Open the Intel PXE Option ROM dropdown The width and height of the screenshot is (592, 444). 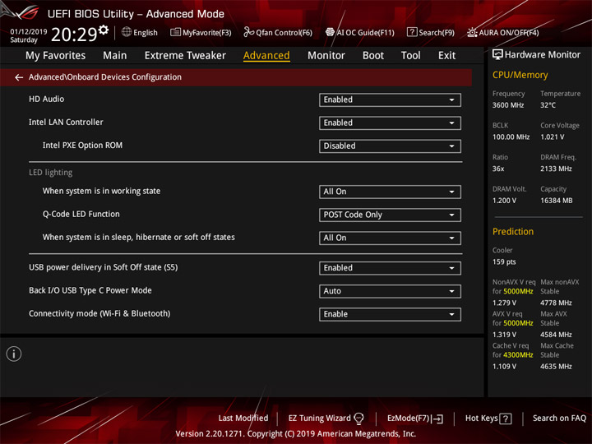pyautogui.click(x=390, y=146)
